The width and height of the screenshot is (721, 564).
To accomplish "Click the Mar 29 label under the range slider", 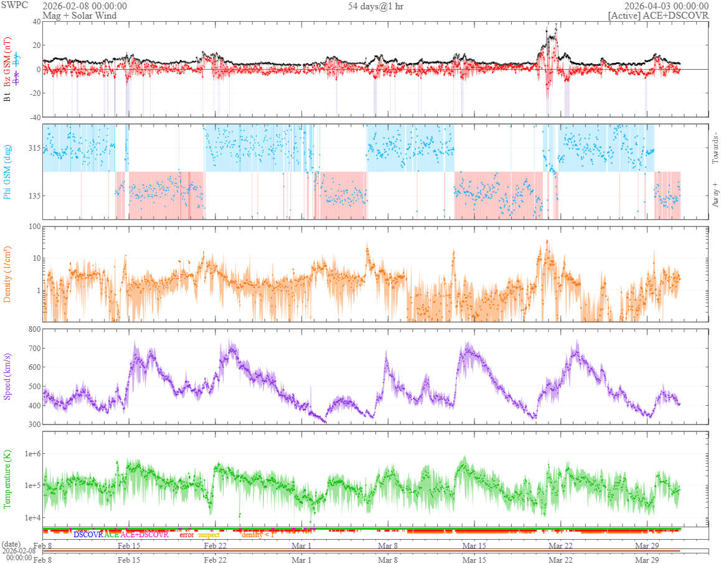I will tap(647, 560).
